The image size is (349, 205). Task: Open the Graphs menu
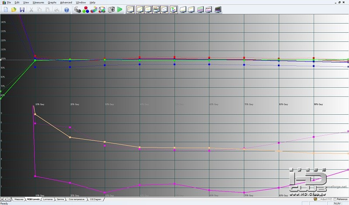[x=52, y=3]
